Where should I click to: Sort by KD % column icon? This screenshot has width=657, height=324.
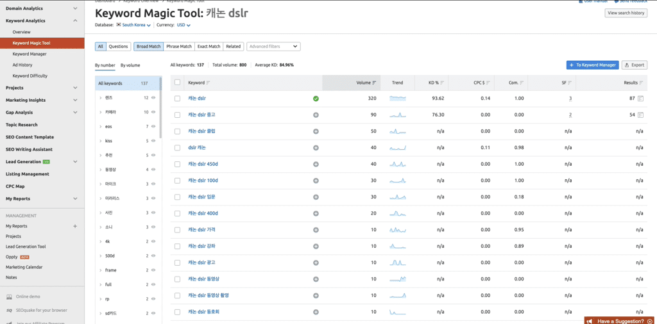click(442, 83)
